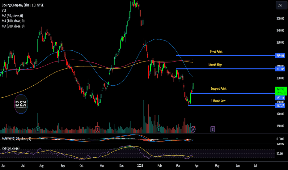
Task: Click 250.00 on the price axis
Action: tap(280, 19)
